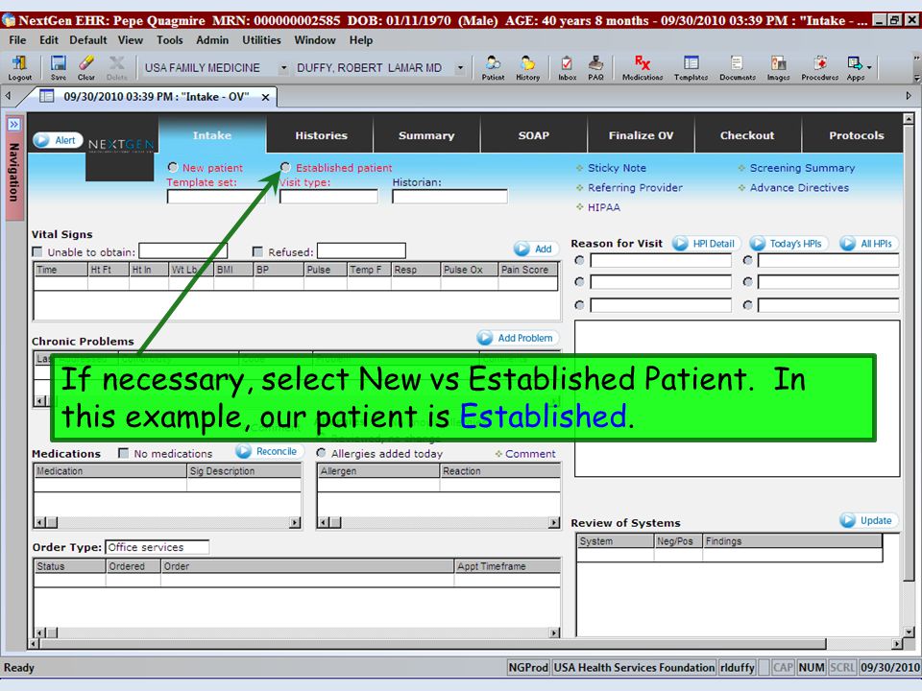Open the Advance Directives link
The image size is (922, 691).
[799, 187]
